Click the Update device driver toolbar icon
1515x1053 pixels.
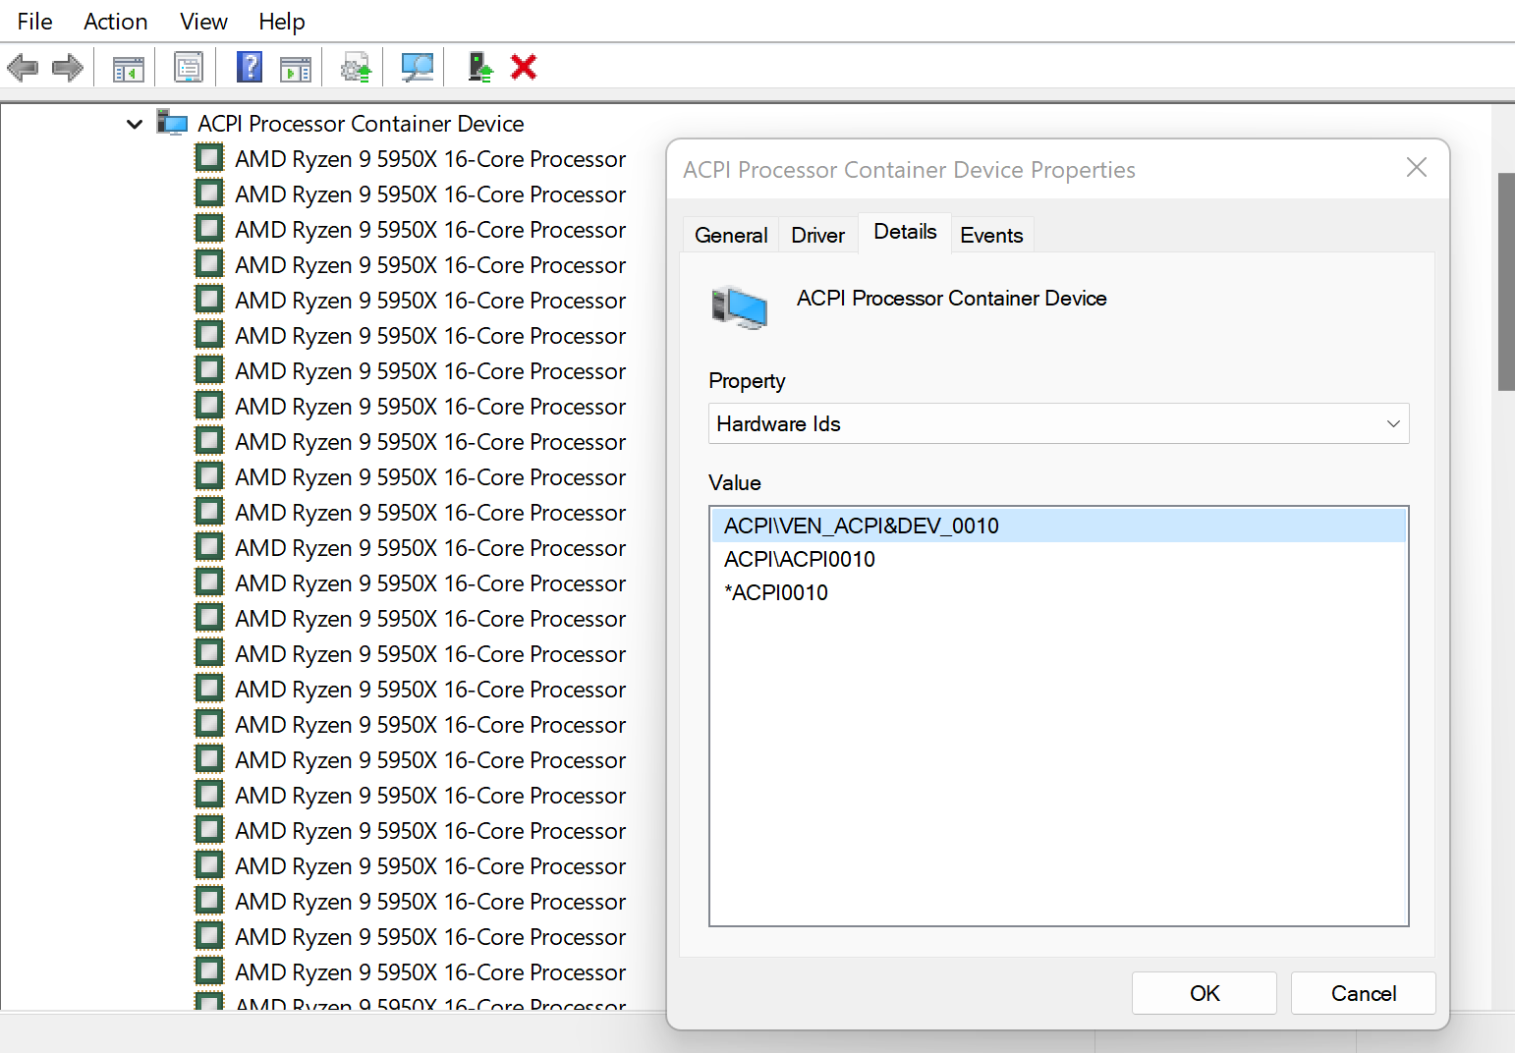pos(356,67)
